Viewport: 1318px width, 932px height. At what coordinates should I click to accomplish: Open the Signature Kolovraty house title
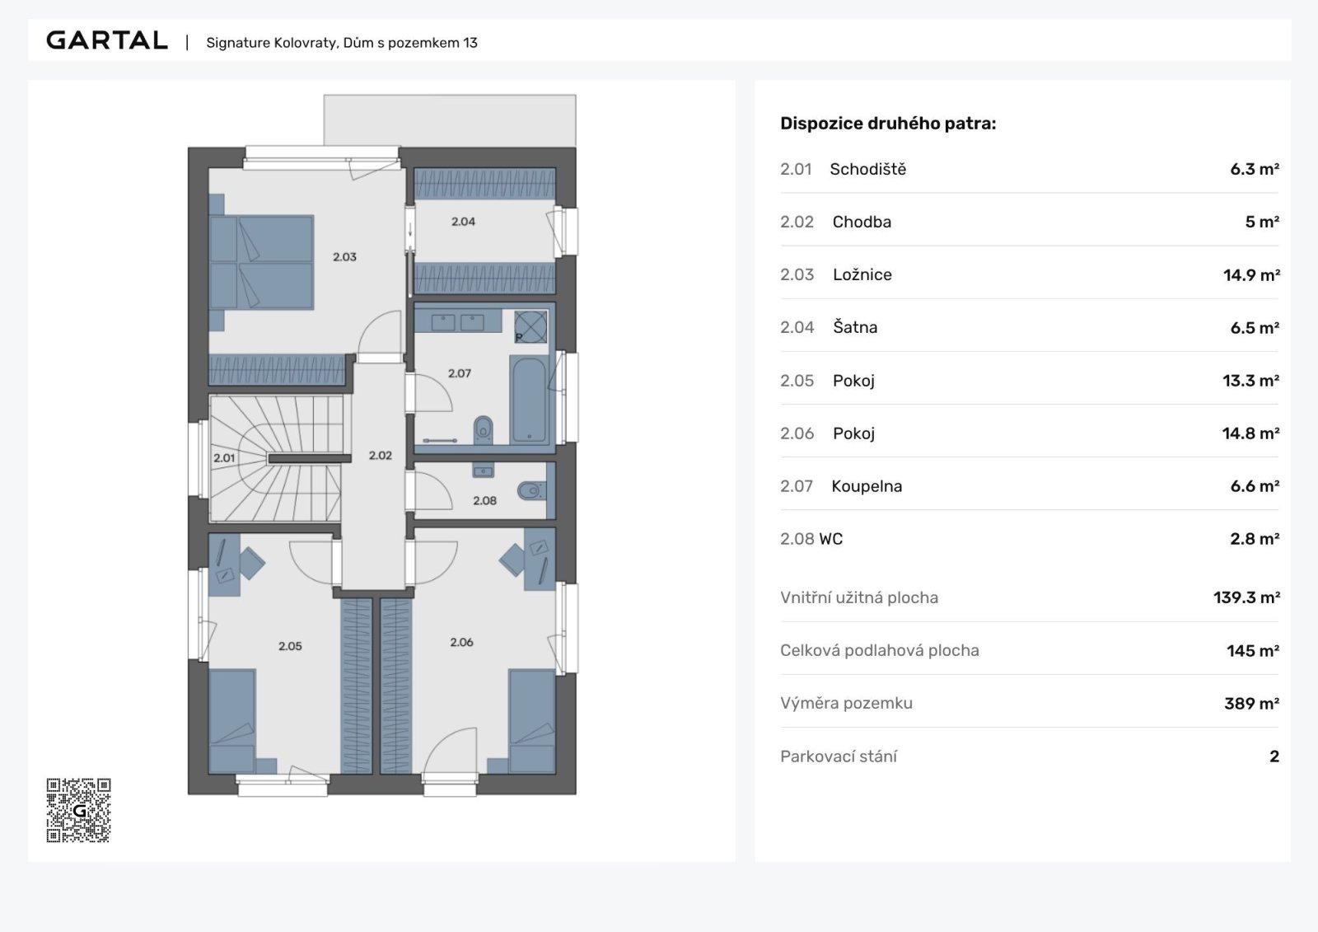point(341,43)
